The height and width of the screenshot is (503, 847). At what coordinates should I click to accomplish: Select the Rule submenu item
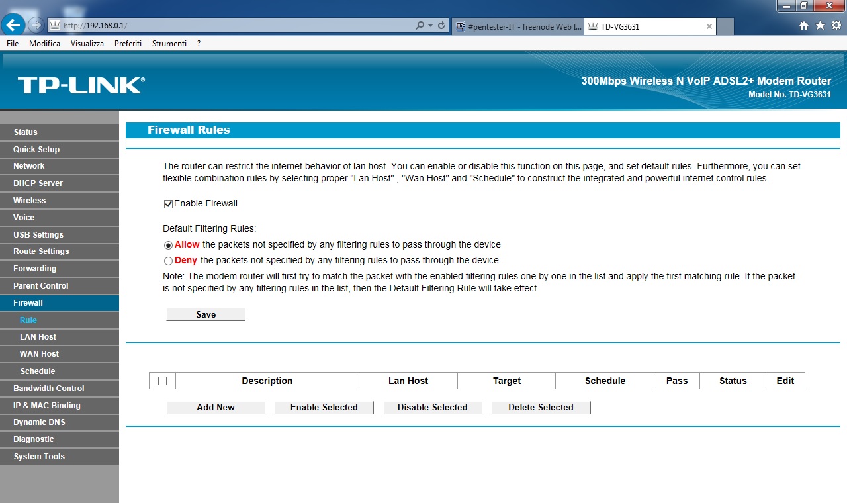[x=60, y=320]
